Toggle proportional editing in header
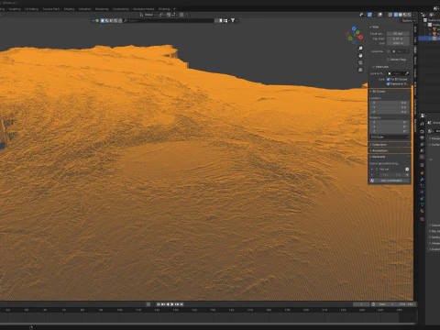The width and height of the screenshot is (440, 330). tap(181, 15)
